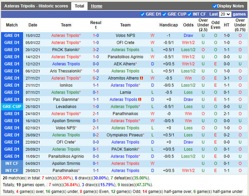
Task: Disable the INT CF filter checkbox
Action: [189, 14]
